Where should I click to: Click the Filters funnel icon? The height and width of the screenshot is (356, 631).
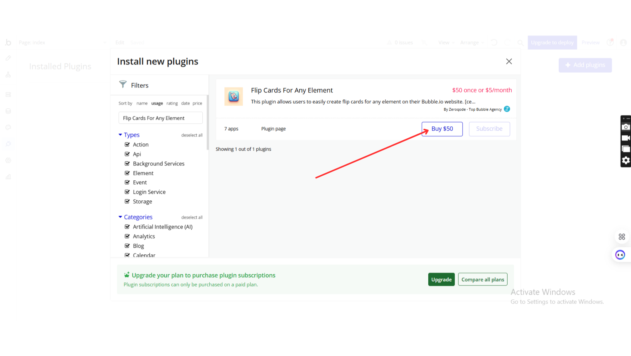pos(123,84)
